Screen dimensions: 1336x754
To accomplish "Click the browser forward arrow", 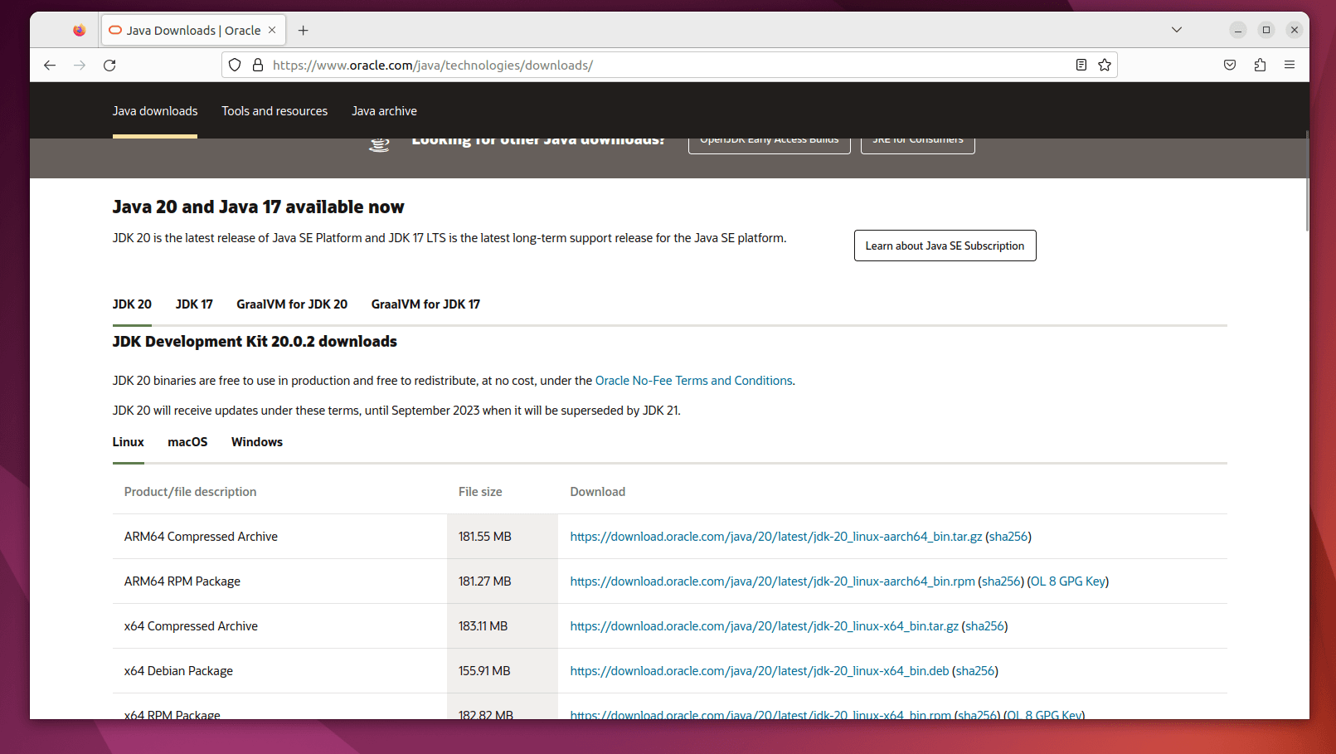I will tap(80, 65).
